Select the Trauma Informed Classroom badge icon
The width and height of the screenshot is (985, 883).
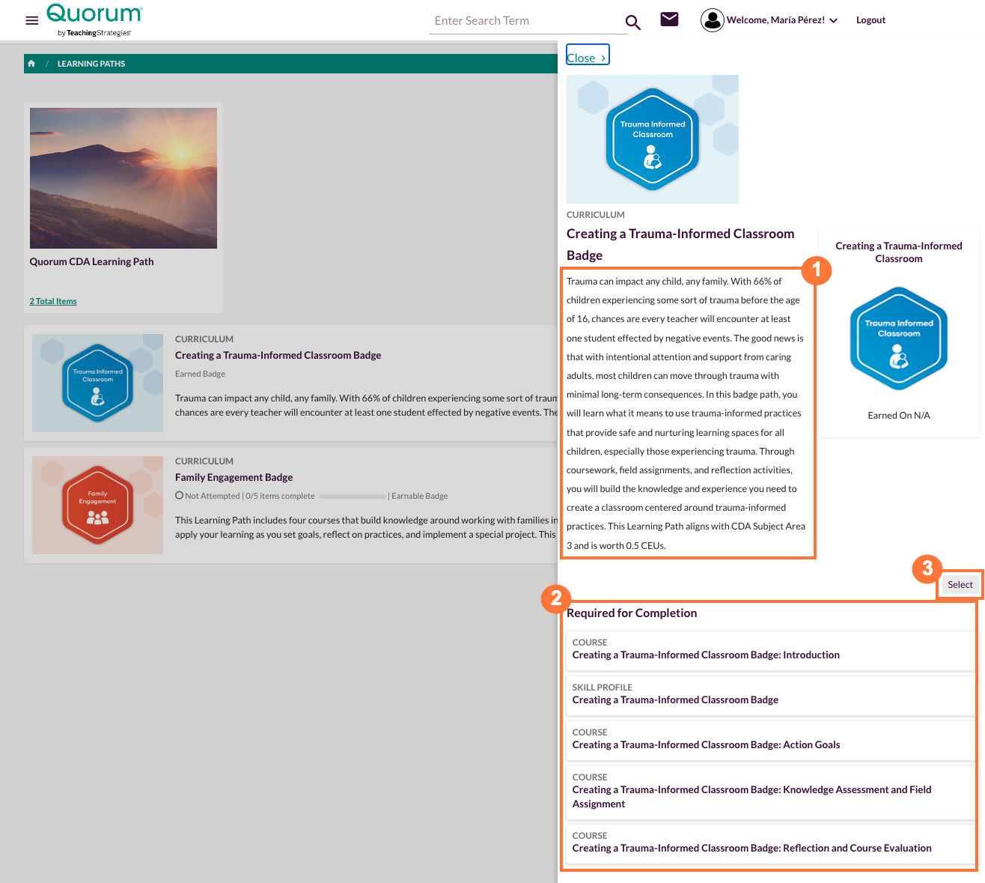(x=97, y=383)
